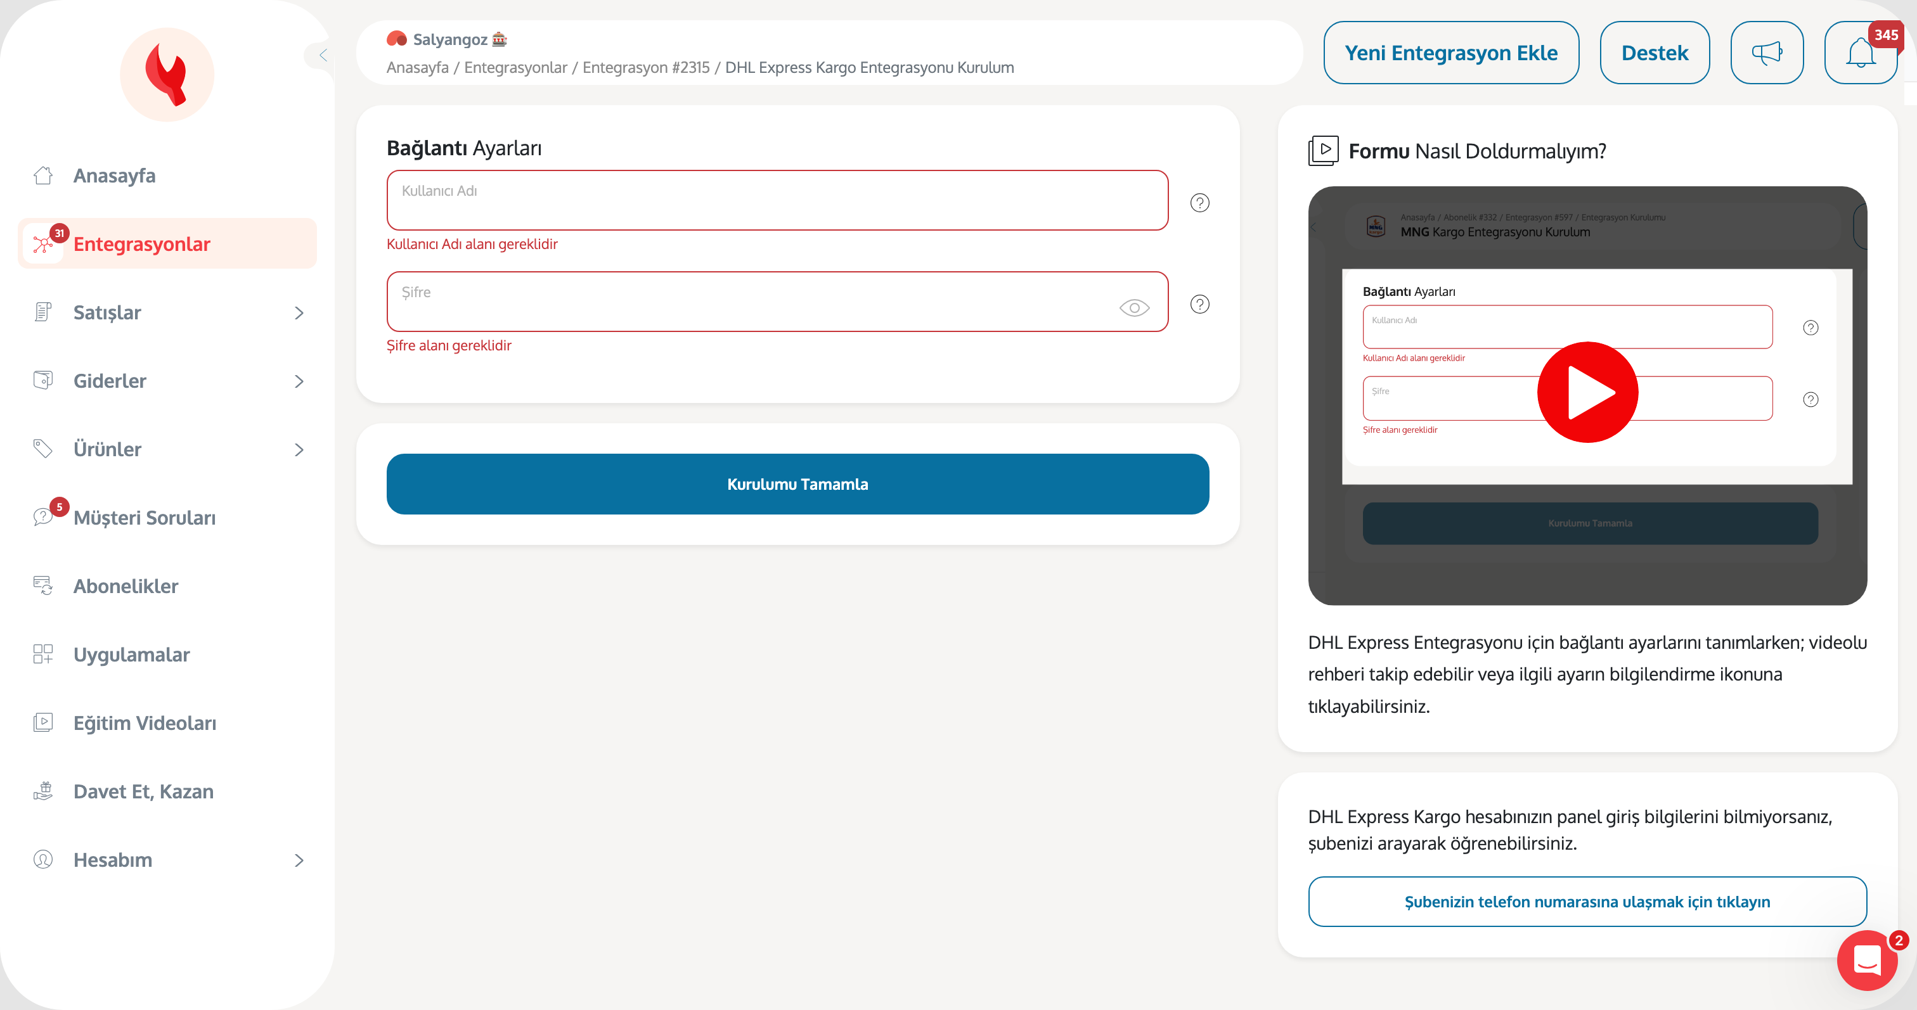Open help icon beside Kullanıcı Adı field

[x=1199, y=203]
